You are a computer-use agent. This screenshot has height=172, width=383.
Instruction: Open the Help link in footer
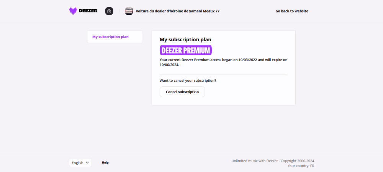coord(105,162)
